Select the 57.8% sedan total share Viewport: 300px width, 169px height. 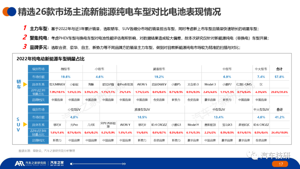click(279, 77)
